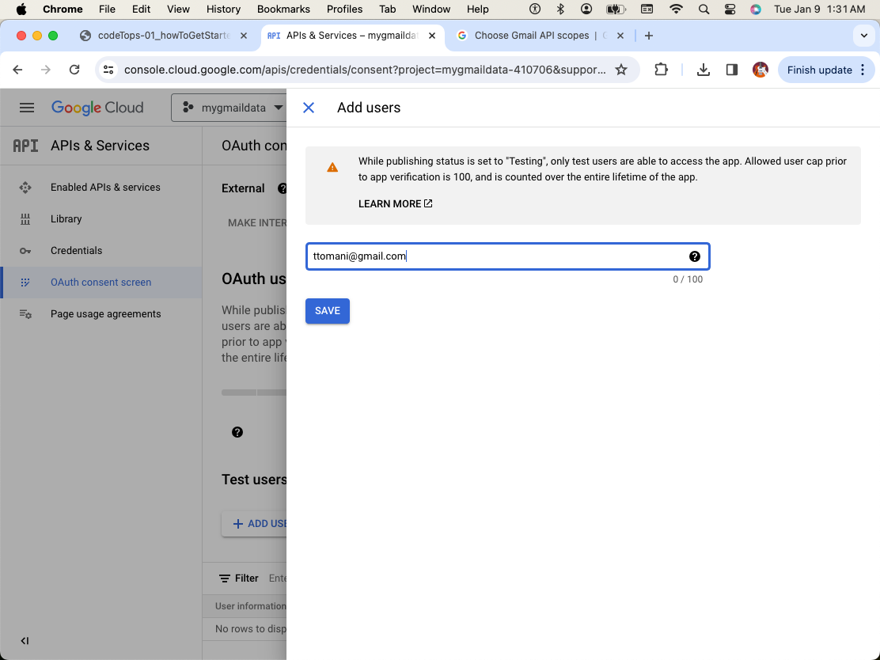
Task: Click the Page usage agreements icon
Action: click(26, 314)
